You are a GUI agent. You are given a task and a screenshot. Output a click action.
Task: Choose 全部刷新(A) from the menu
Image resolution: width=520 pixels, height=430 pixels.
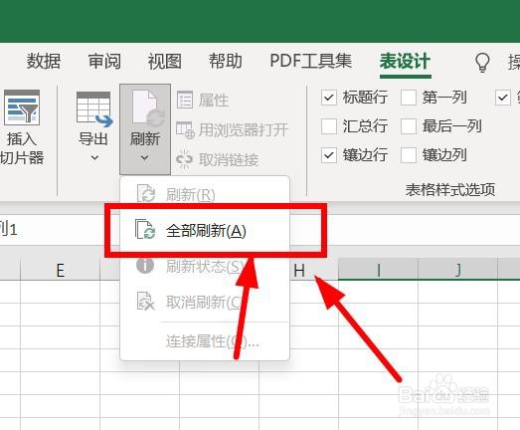[205, 231]
